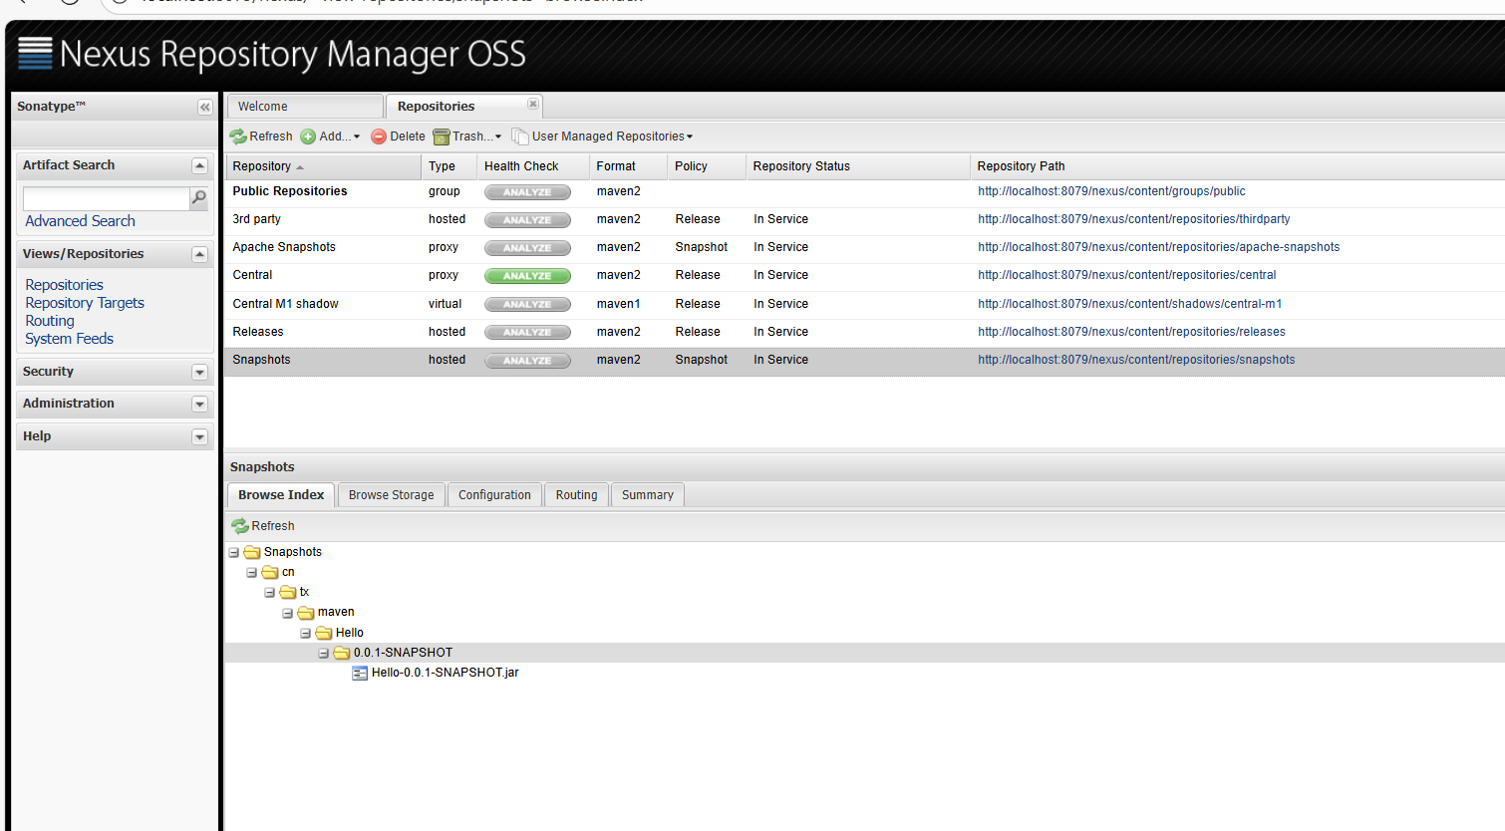This screenshot has height=831, width=1505.
Task: Click the 0.0.1-SNAPSHOT folder icon
Action: coord(342,653)
